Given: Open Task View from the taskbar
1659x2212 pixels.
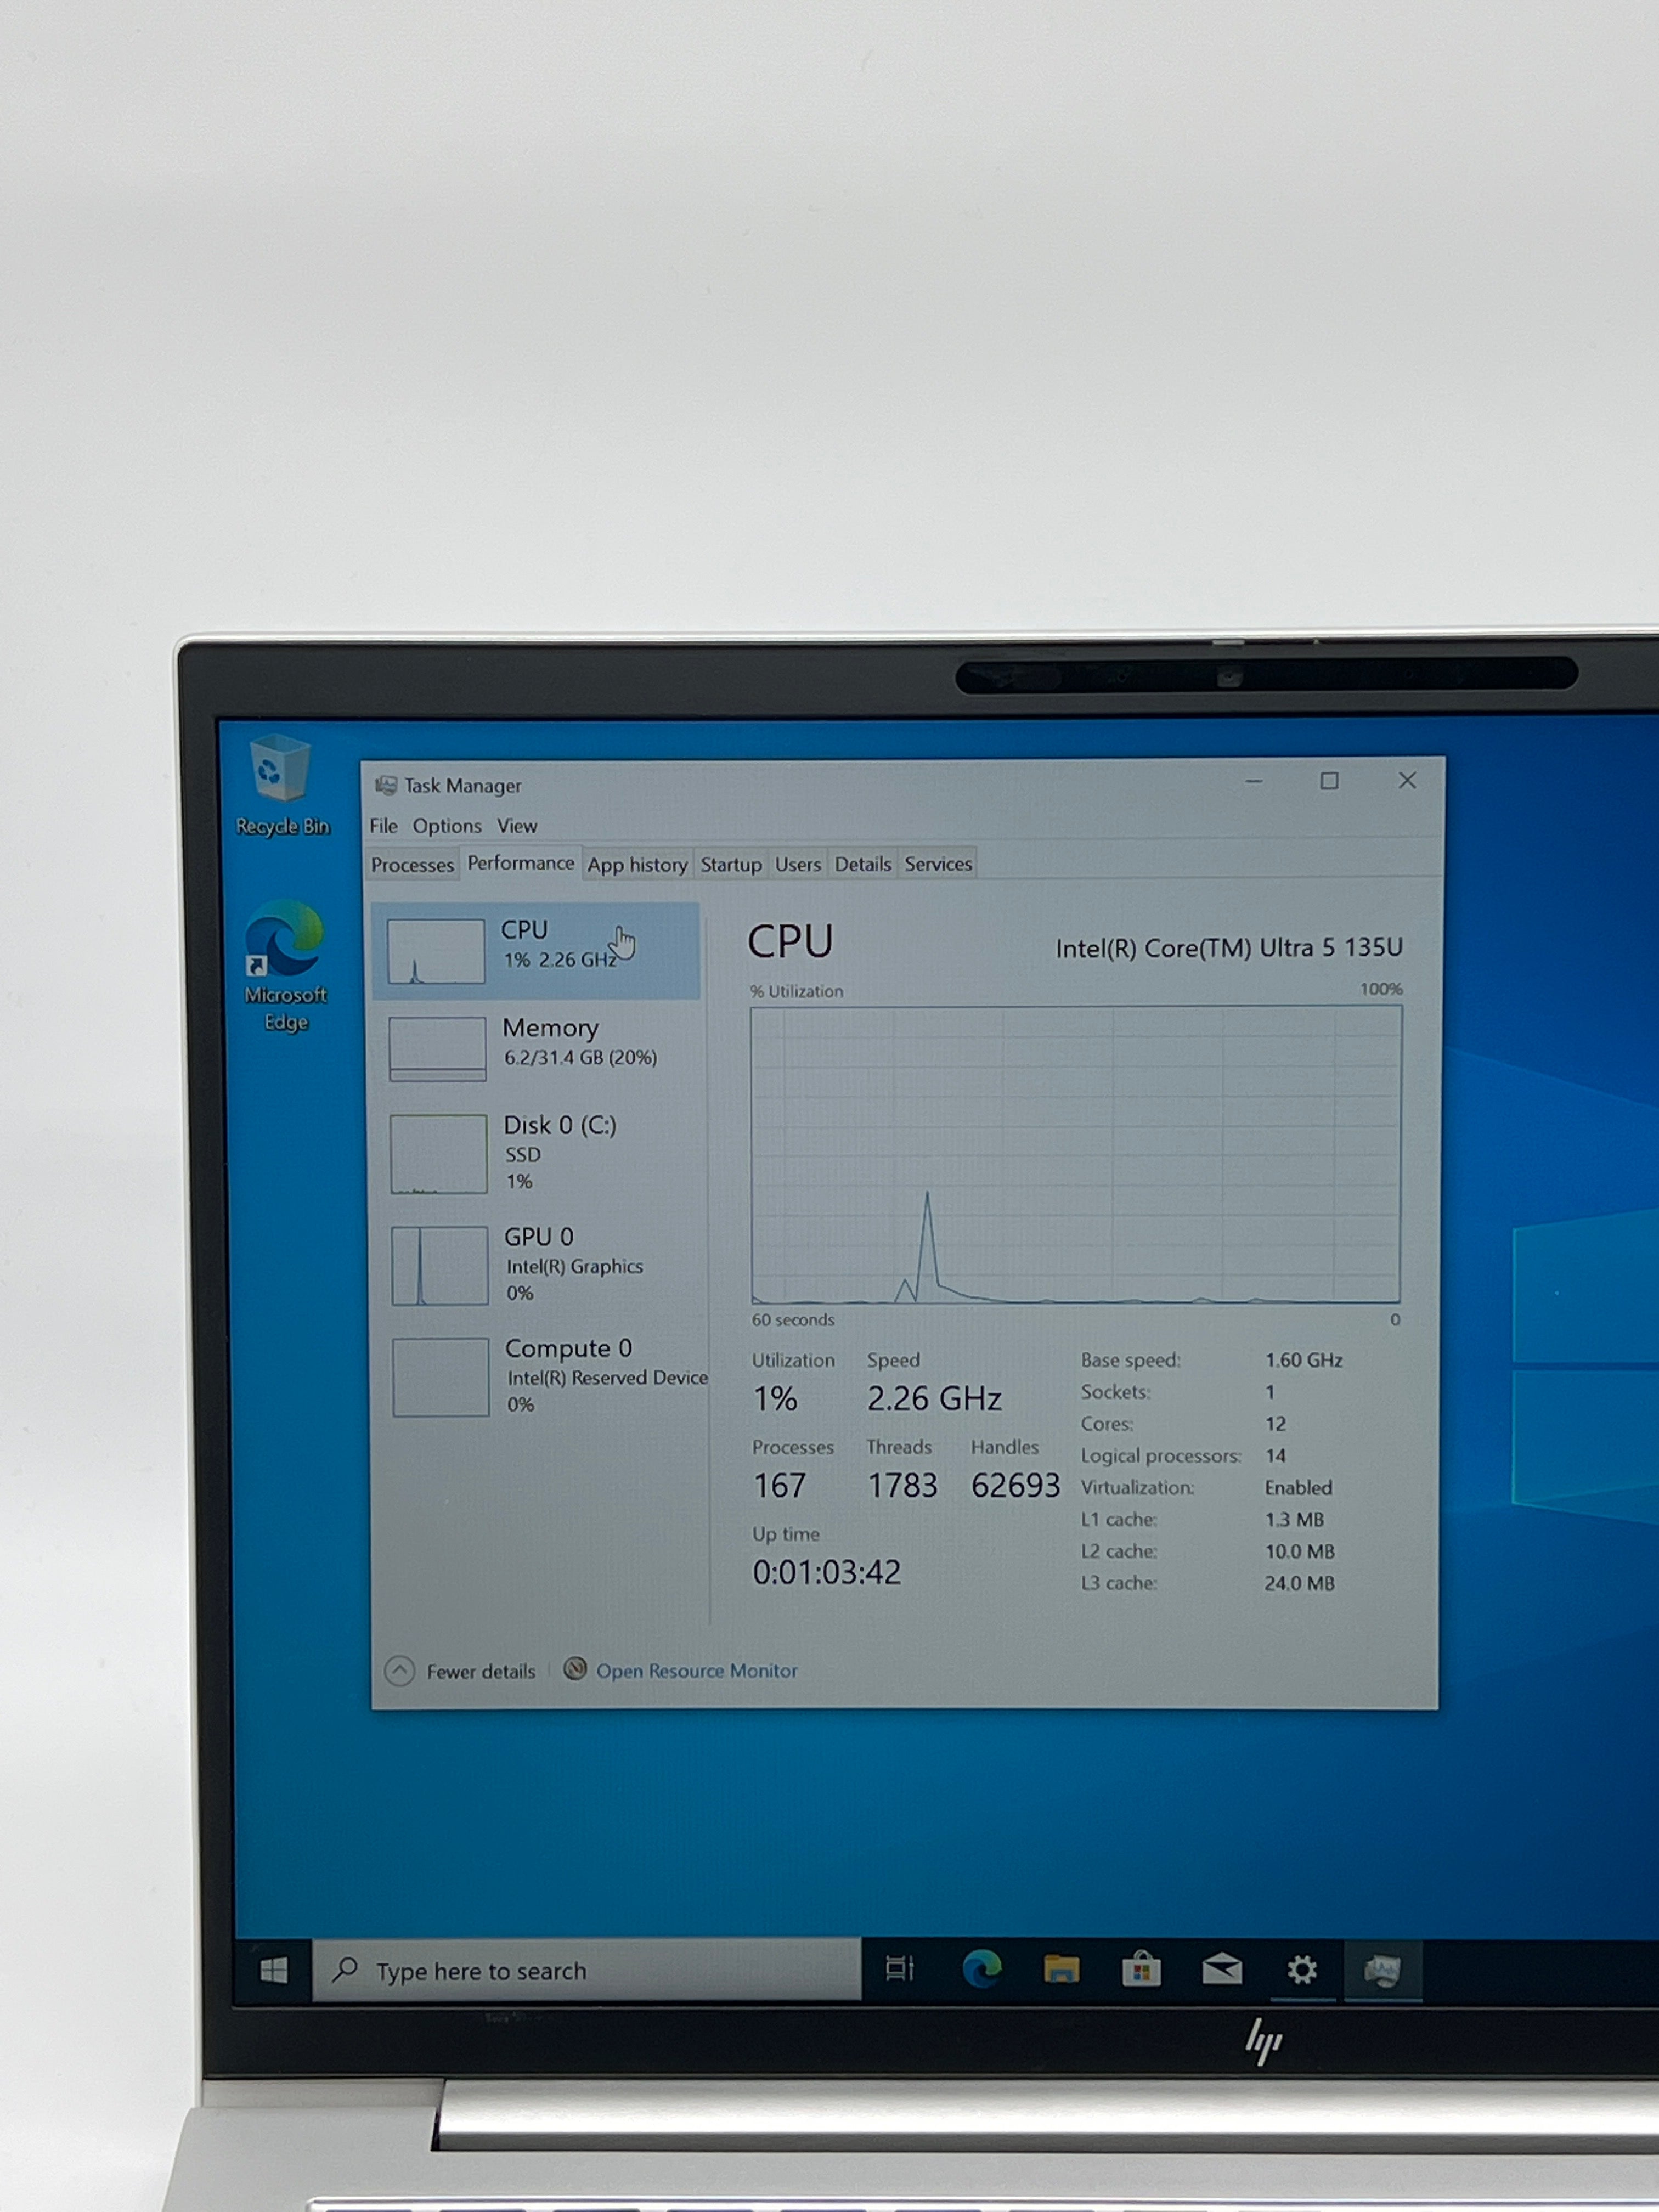Looking at the screenshot, I should point(899,1969).
